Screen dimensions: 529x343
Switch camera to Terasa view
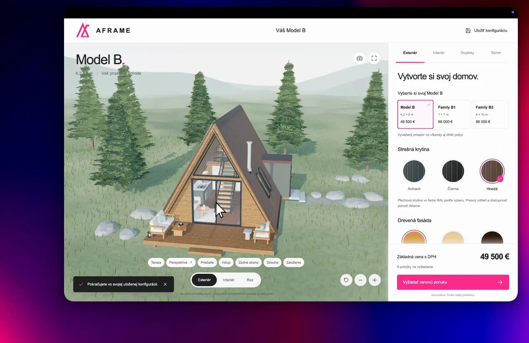pyautogui.click(x=156, y=262)
